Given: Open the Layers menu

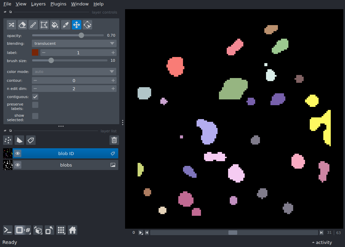Looking at the screenshot, I should click(x=38, y=4).
